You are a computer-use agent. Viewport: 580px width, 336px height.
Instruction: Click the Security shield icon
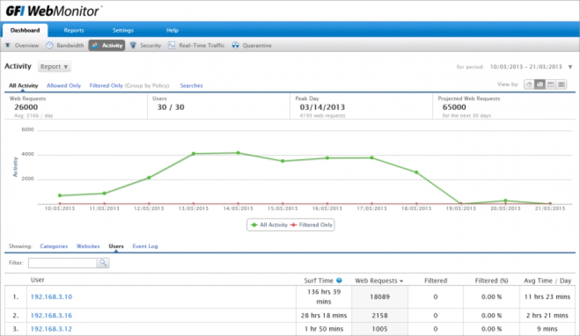tap(133, 45)
